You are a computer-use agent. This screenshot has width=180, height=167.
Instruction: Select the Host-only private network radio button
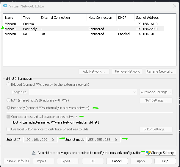9,108
